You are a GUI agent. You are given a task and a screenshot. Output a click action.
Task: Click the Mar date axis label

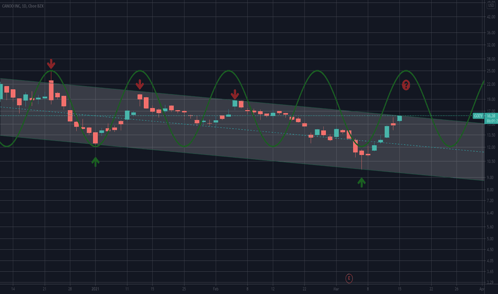click(336, 289)
